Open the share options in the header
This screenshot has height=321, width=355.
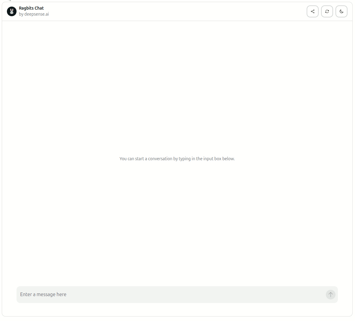coord(312,11)
